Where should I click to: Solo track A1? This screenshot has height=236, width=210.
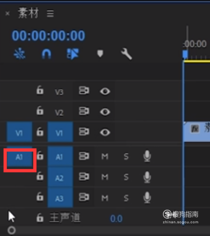click(126, 157)
